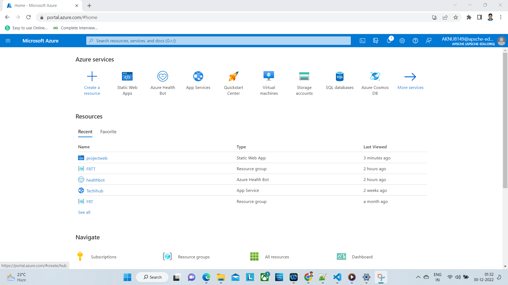Open Visual Studio Code from taskbar

click(337, 277)
